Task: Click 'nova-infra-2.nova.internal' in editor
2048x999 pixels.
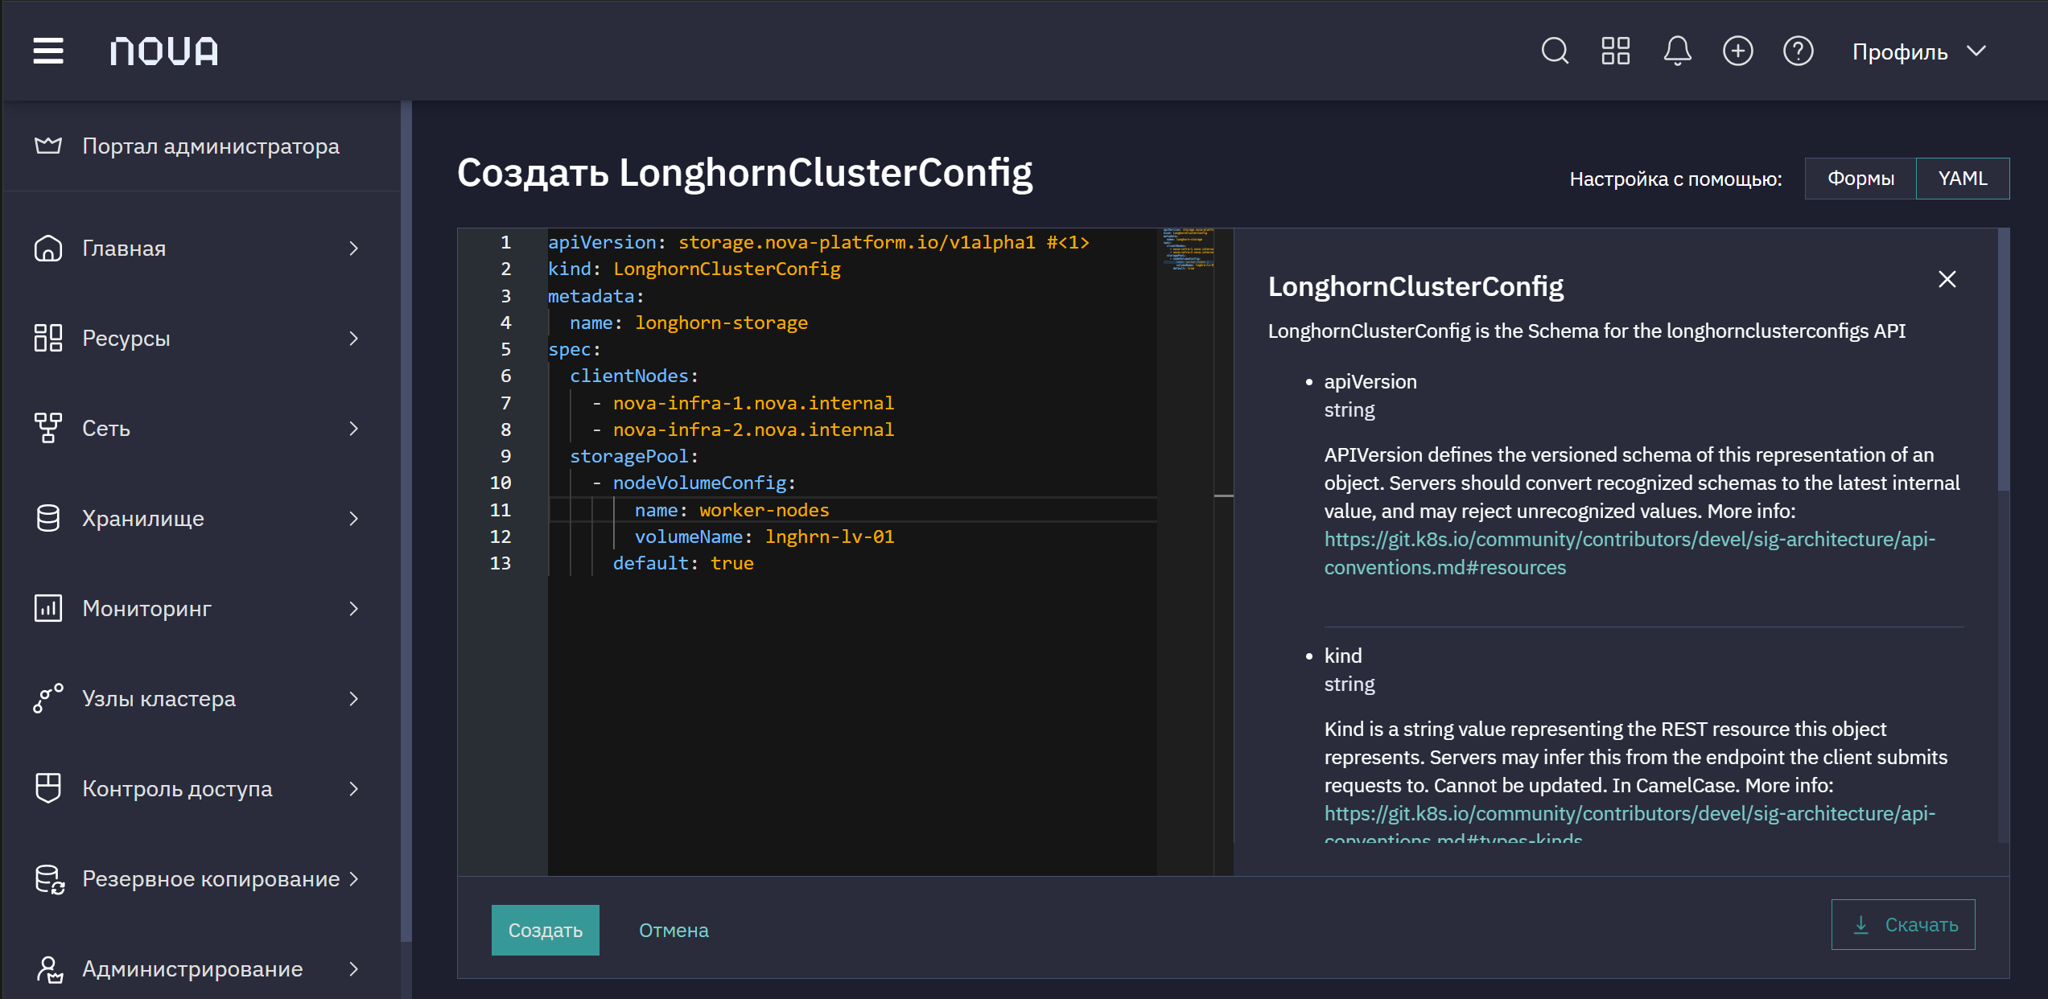Action: click(x=753, y=430)
